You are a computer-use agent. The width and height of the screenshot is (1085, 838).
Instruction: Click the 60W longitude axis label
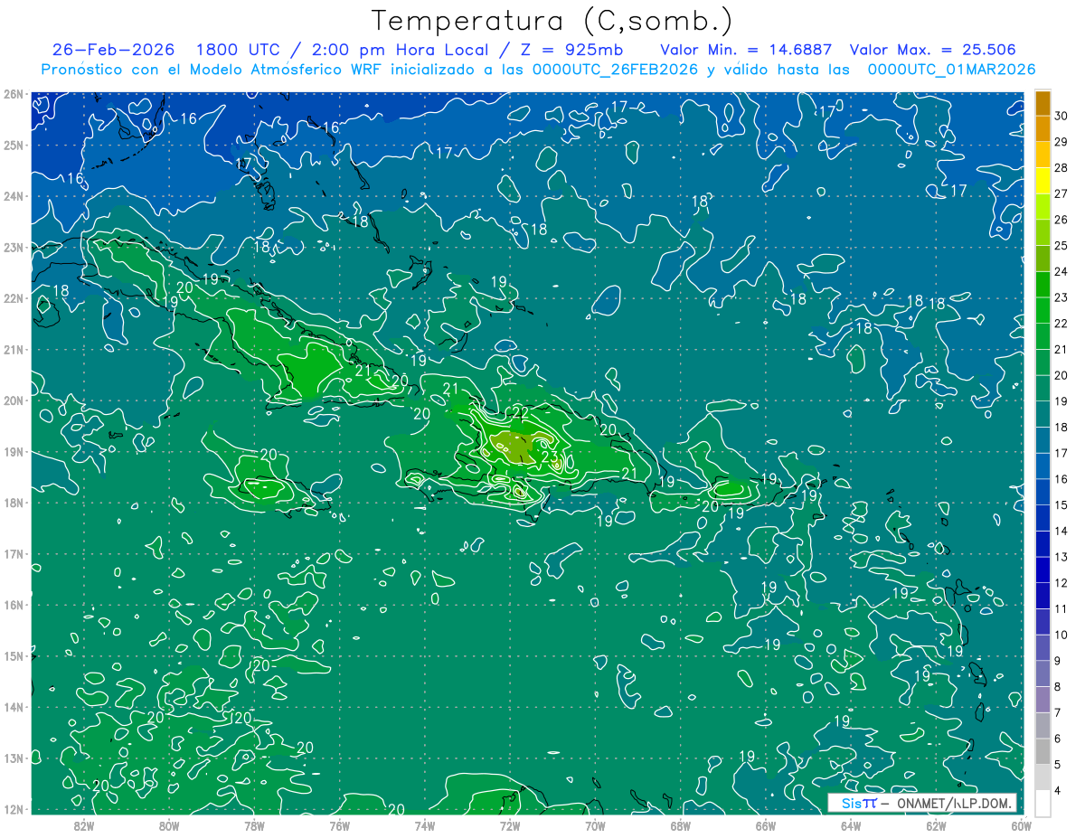tap(1021, 824)
